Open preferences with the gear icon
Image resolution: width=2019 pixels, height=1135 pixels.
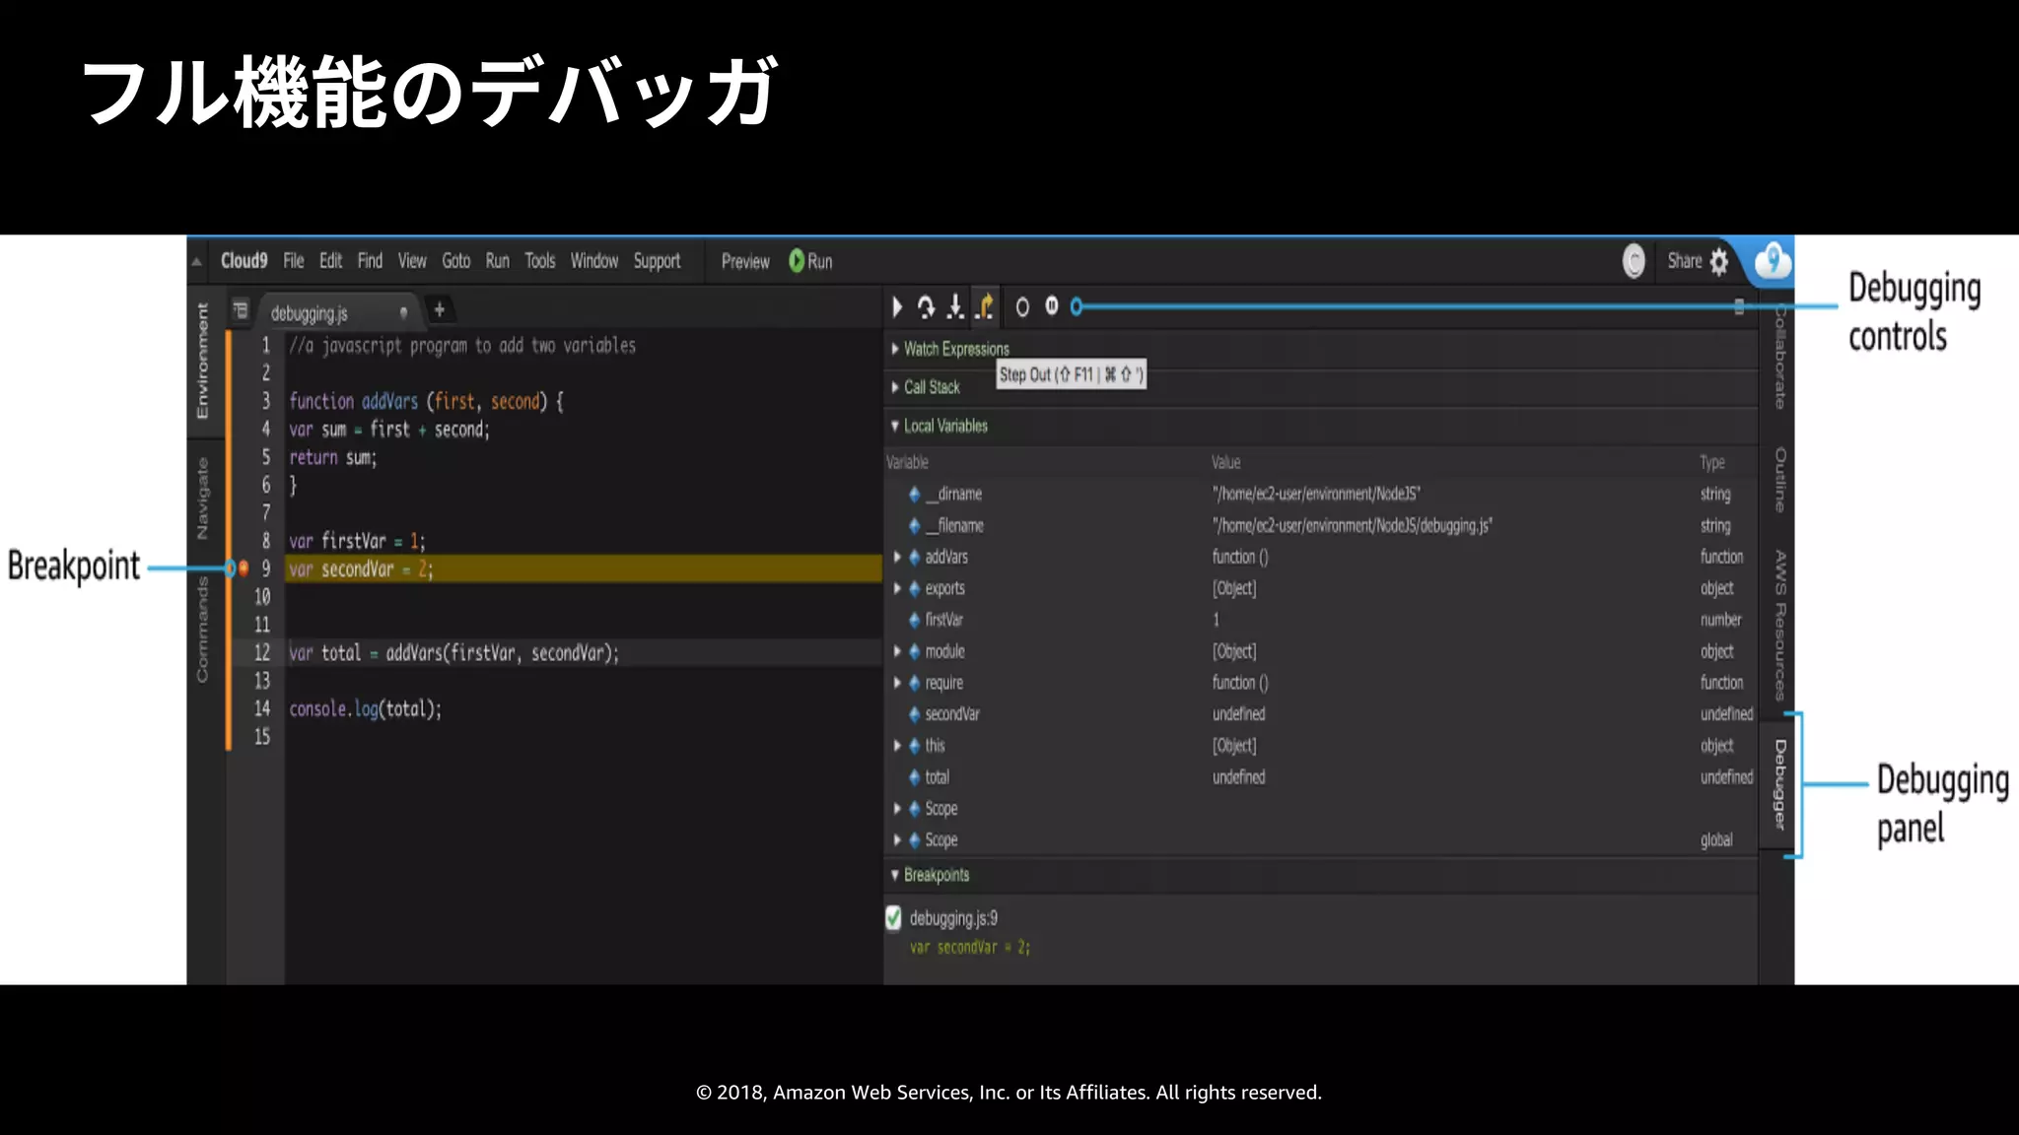coord(1719,261)
